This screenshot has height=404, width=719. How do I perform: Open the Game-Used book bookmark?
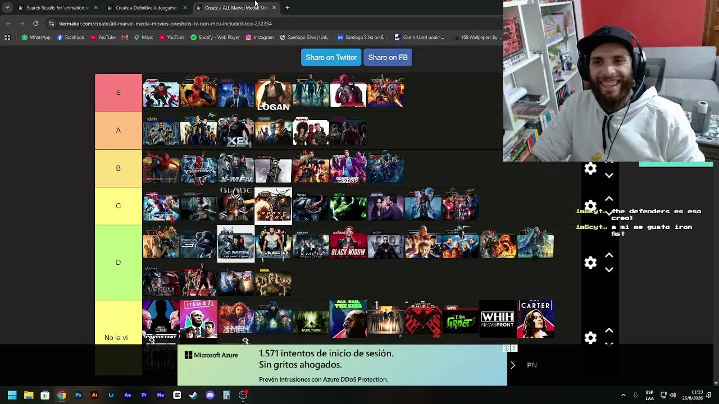tap(419, 38)
